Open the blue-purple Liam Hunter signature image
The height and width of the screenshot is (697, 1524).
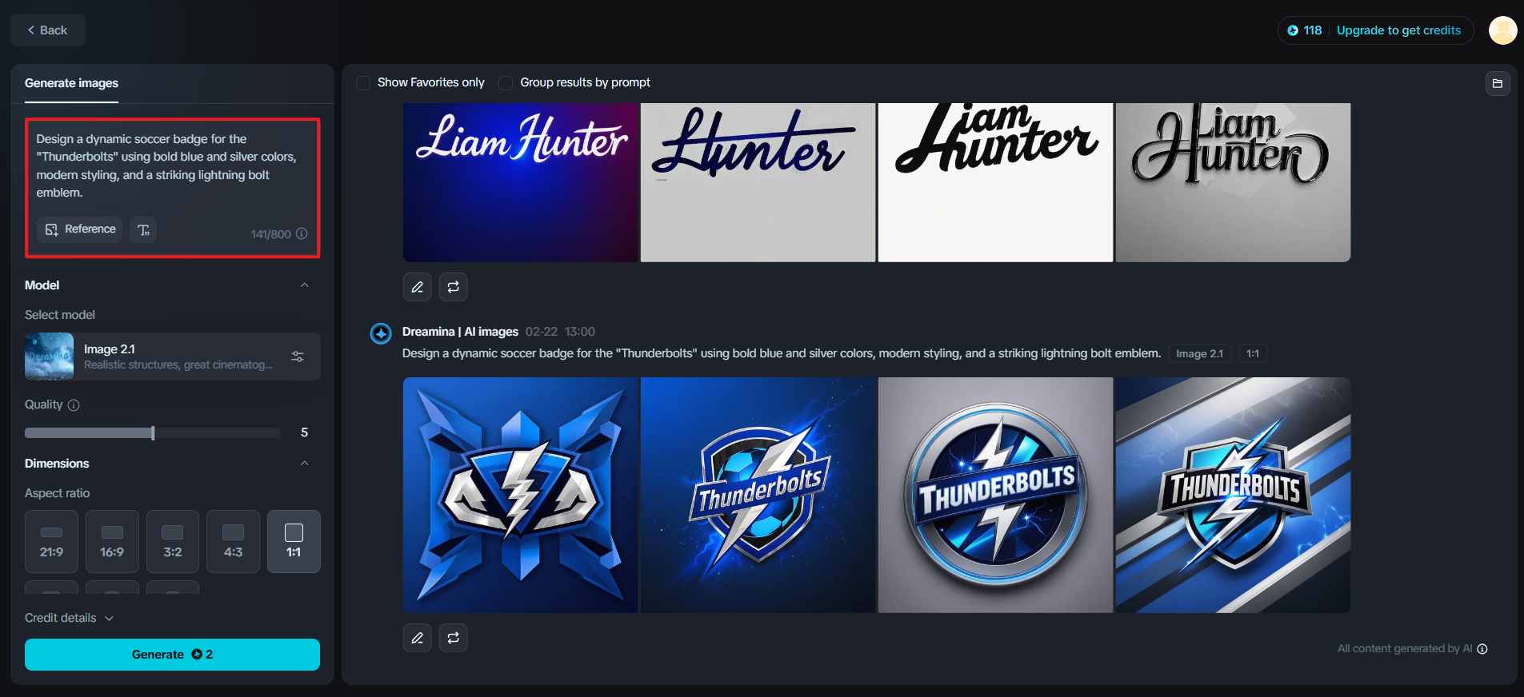(x=520, y=182)
